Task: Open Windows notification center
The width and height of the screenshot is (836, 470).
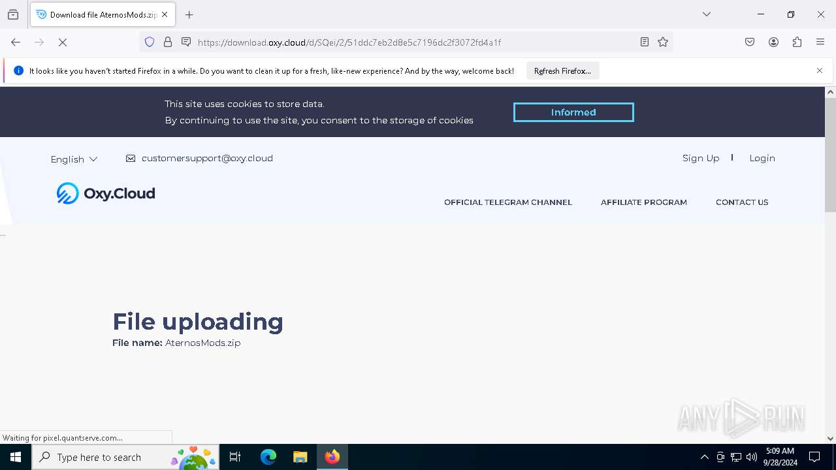Action: point(814,457)
